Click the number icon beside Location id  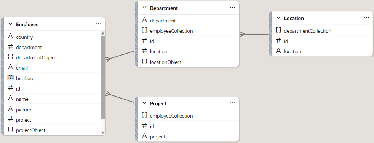(x=278, y=41)
